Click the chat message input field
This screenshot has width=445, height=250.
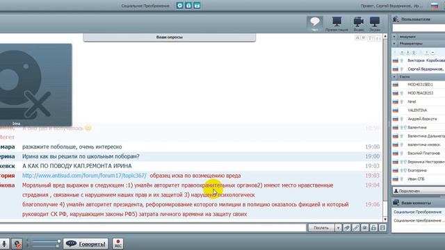153,228
